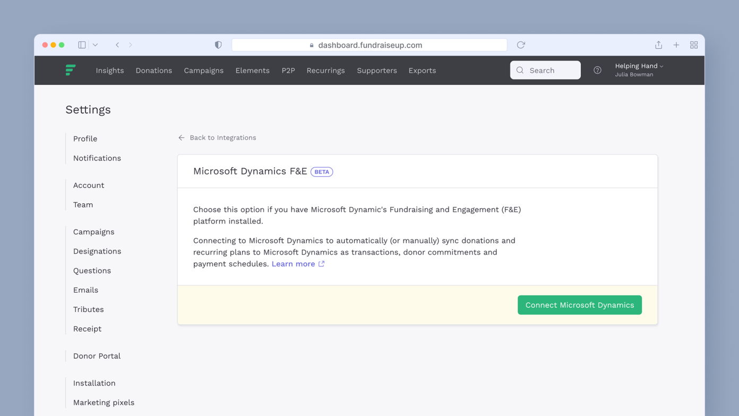Click the privacy shield icon
Image resolution: width=739 pixels, height=416 pixels.
pyautogui.click(x=218, y=45)
